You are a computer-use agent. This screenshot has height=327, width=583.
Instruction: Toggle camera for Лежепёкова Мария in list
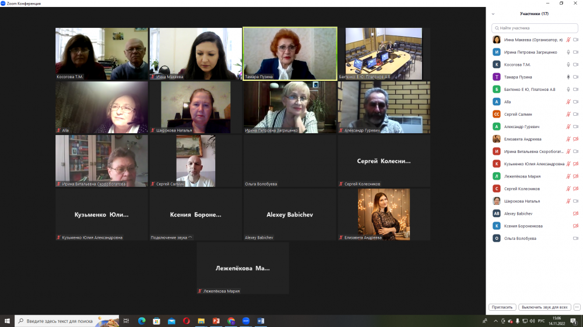(x=575, y=176)
